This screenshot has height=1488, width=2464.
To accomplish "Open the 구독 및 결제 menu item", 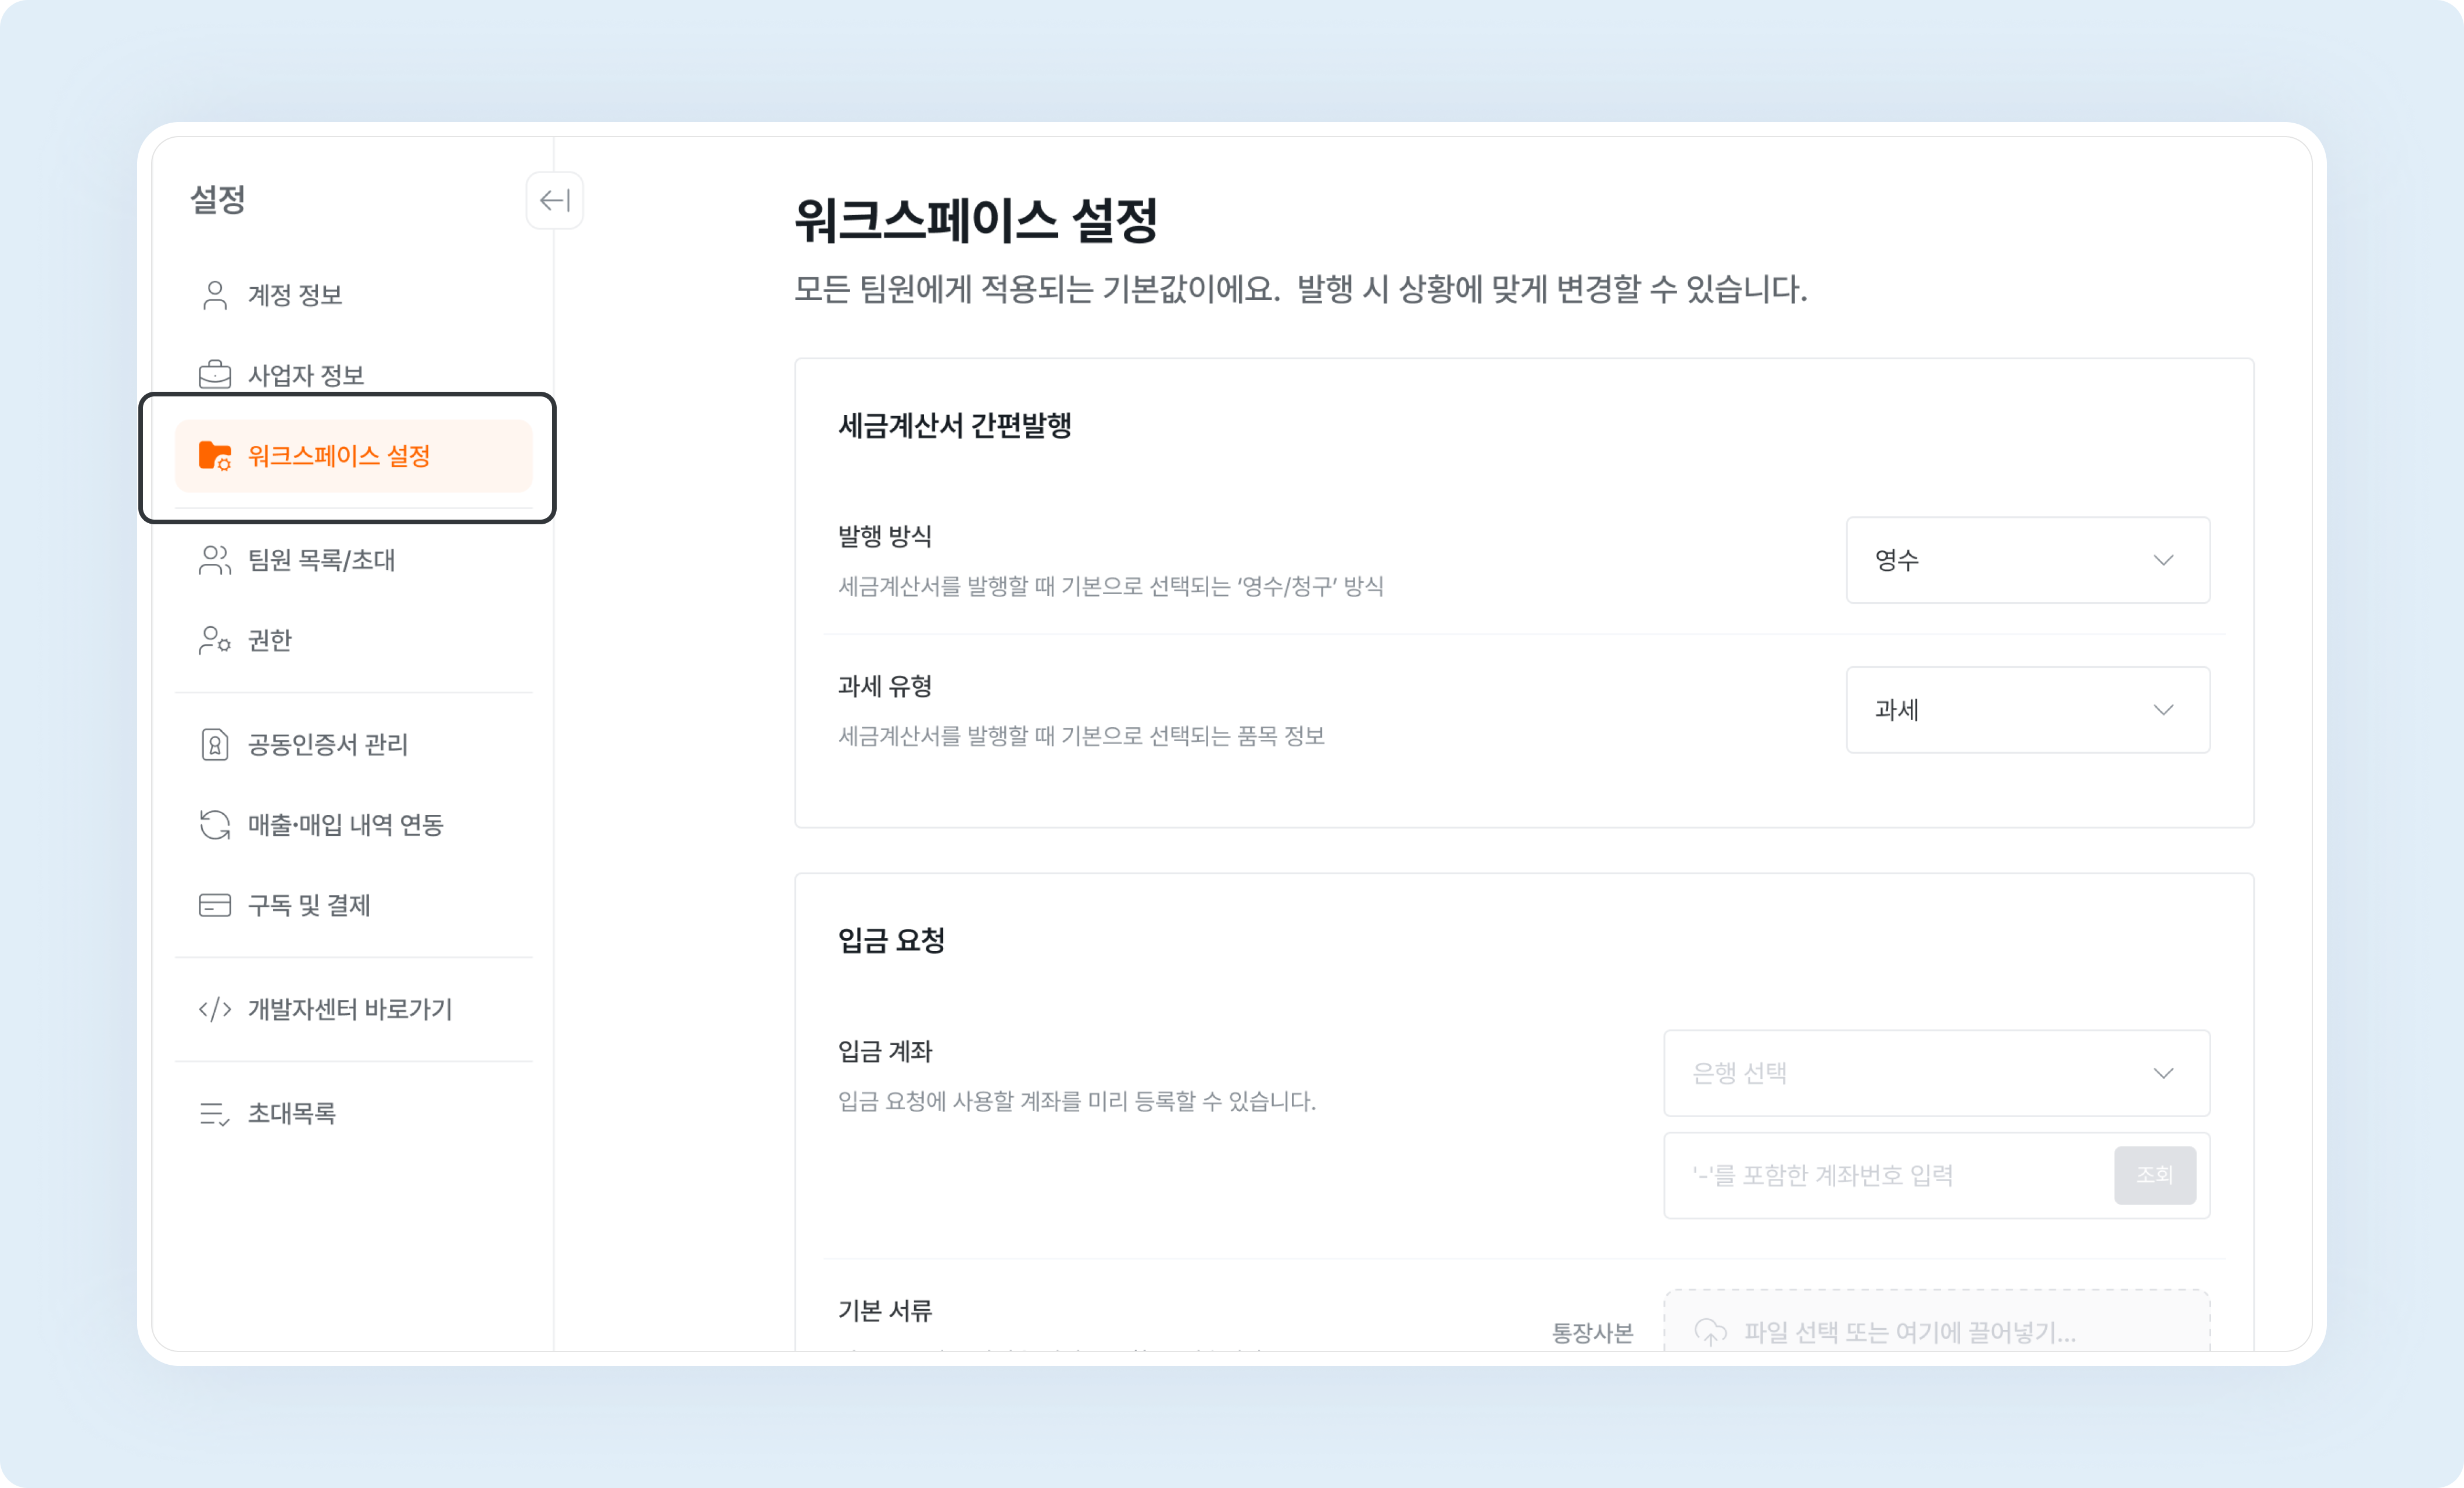I will [x=309, y=905].
